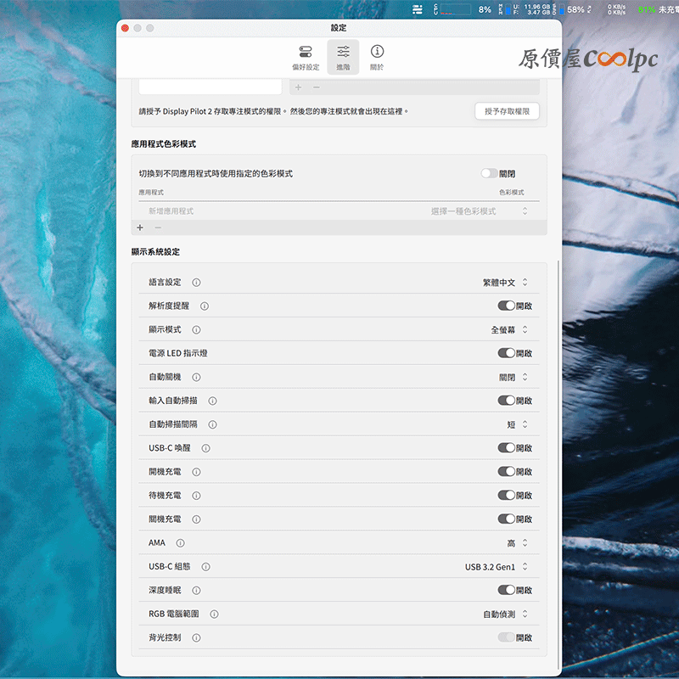Switch to the 關於 about tab
This screenshot has width=679, height=679.
coord(377,57)
